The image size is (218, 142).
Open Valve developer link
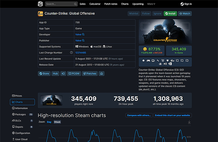[x=78, y=34]
